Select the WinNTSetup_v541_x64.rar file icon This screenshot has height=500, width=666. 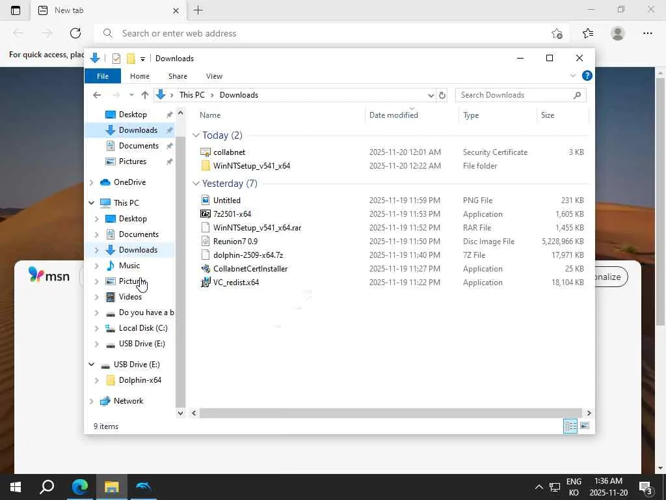[205, 227]
